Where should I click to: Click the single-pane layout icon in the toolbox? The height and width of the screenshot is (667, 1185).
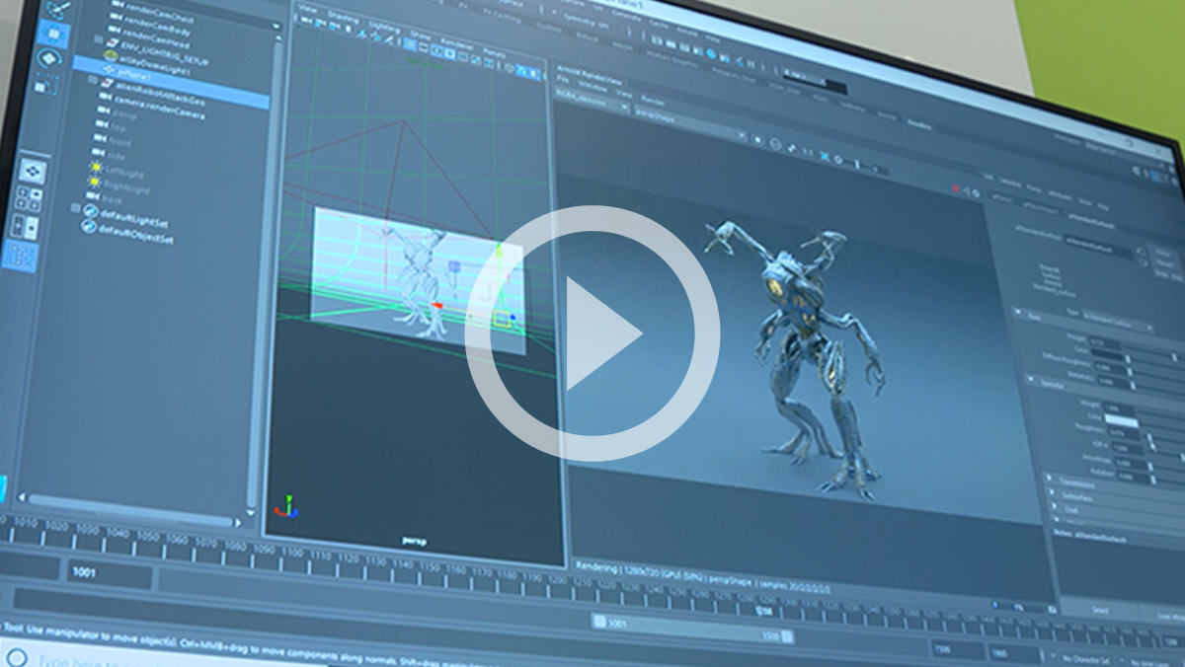pyautogui.click(x=33, y=171)
